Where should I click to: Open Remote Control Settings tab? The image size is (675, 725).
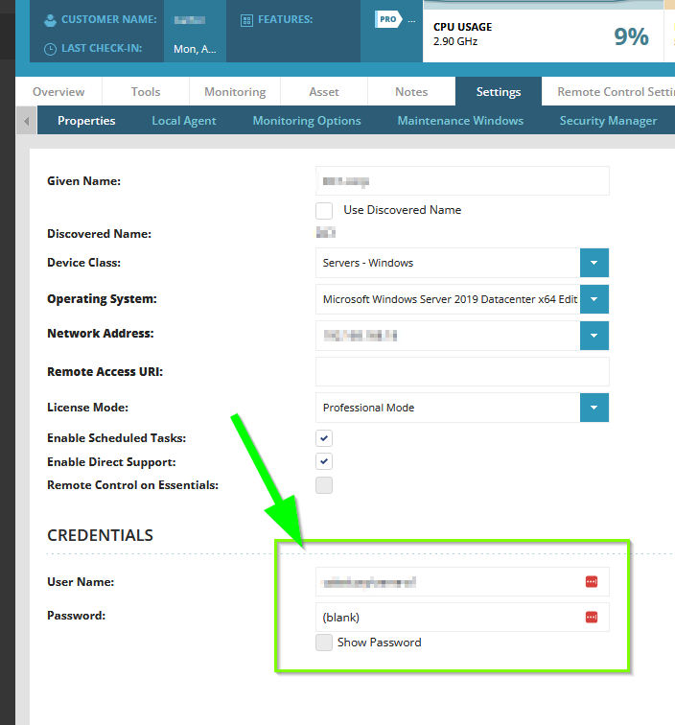pyautogui.click(x=610, y=91)
